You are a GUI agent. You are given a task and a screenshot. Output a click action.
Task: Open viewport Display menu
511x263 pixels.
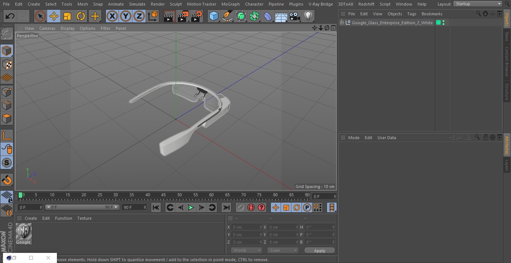pyautogui.click(x=67, y=28)
